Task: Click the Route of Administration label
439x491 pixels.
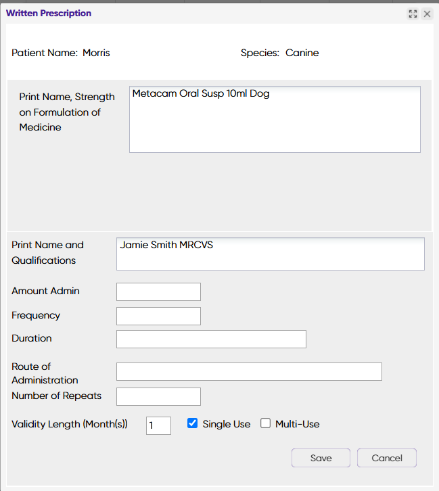Action: pyautogui.click(x=45, y=373)
